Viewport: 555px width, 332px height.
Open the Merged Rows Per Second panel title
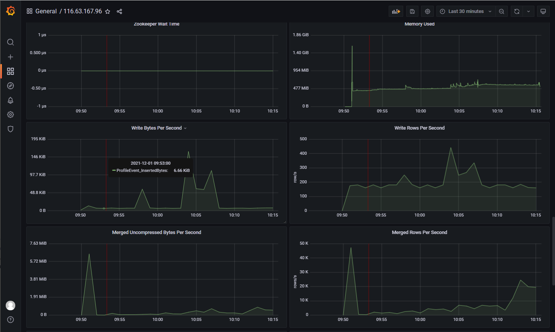tap(420, 233)
